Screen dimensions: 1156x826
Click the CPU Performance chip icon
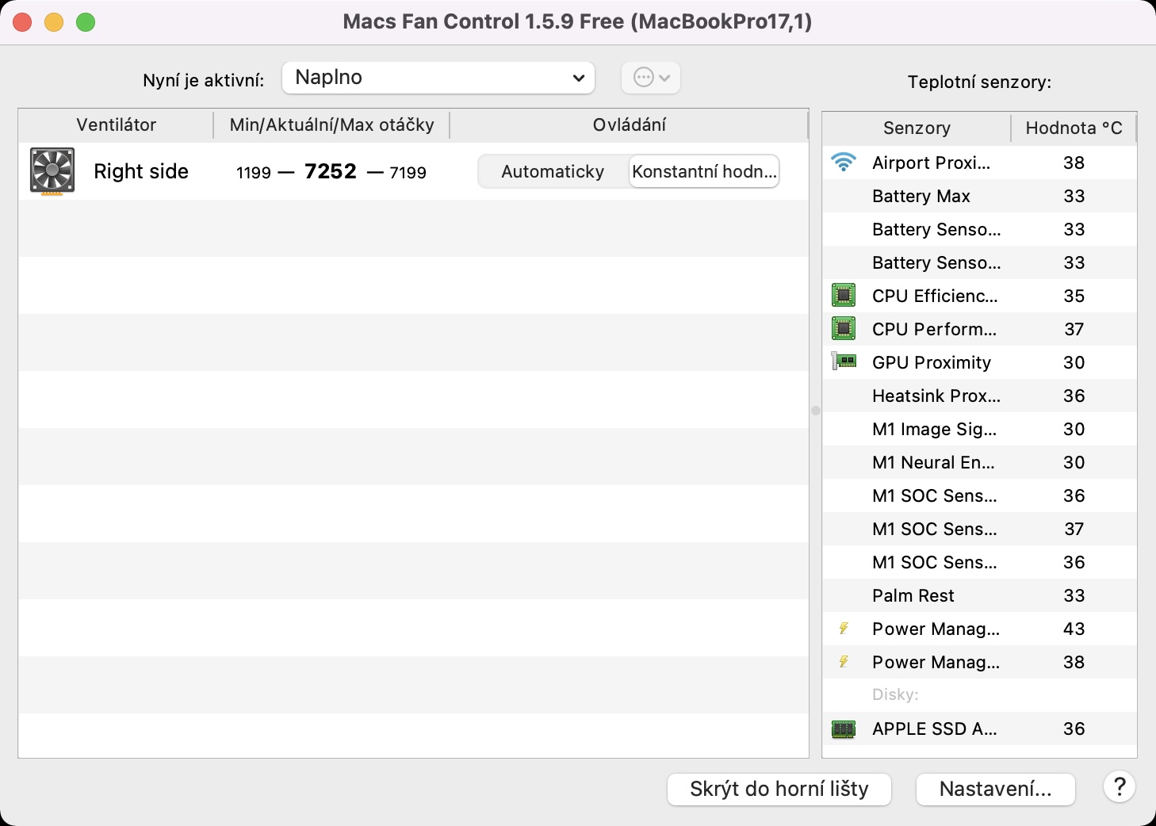pyautogui.click(x=844, y=329)
